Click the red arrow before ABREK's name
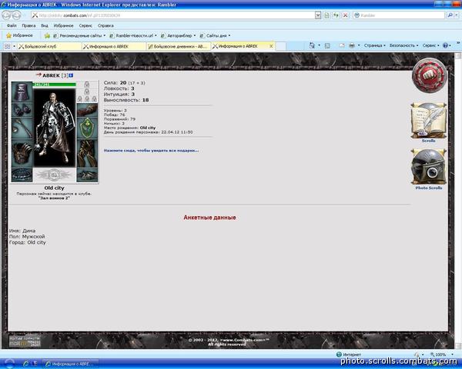462x369 pixels. point(38,75)
